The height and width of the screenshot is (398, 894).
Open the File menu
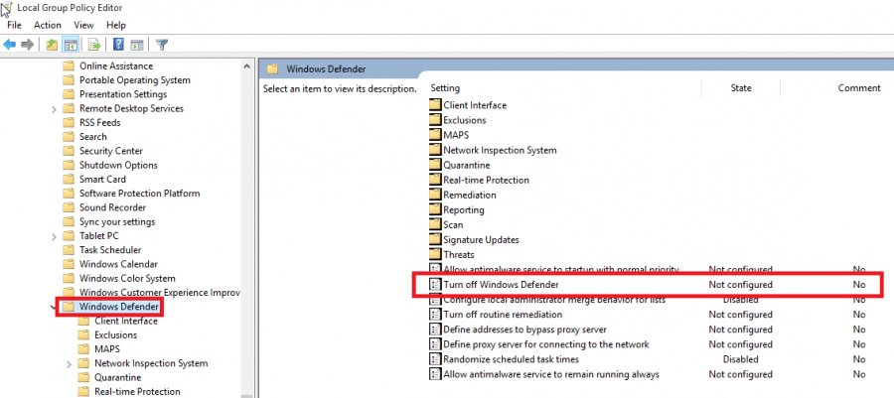pos(14,25)
